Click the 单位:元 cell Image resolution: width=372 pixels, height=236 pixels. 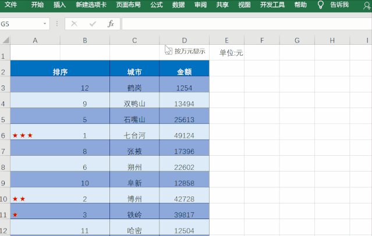tap(227, 52)
